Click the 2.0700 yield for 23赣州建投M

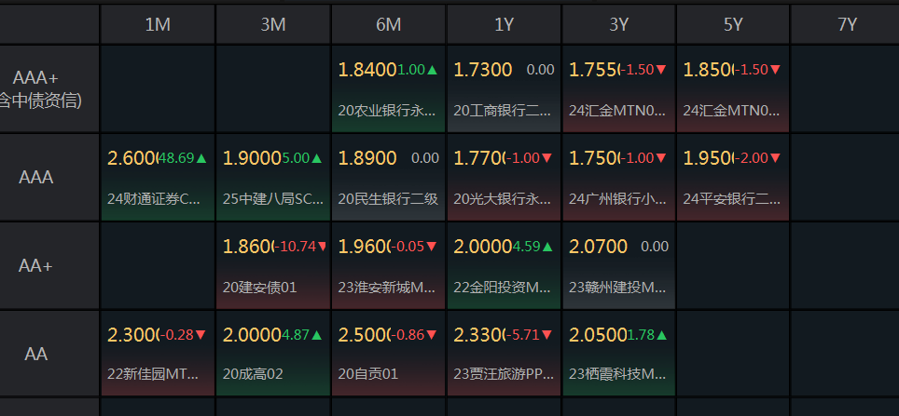(597, 247)
